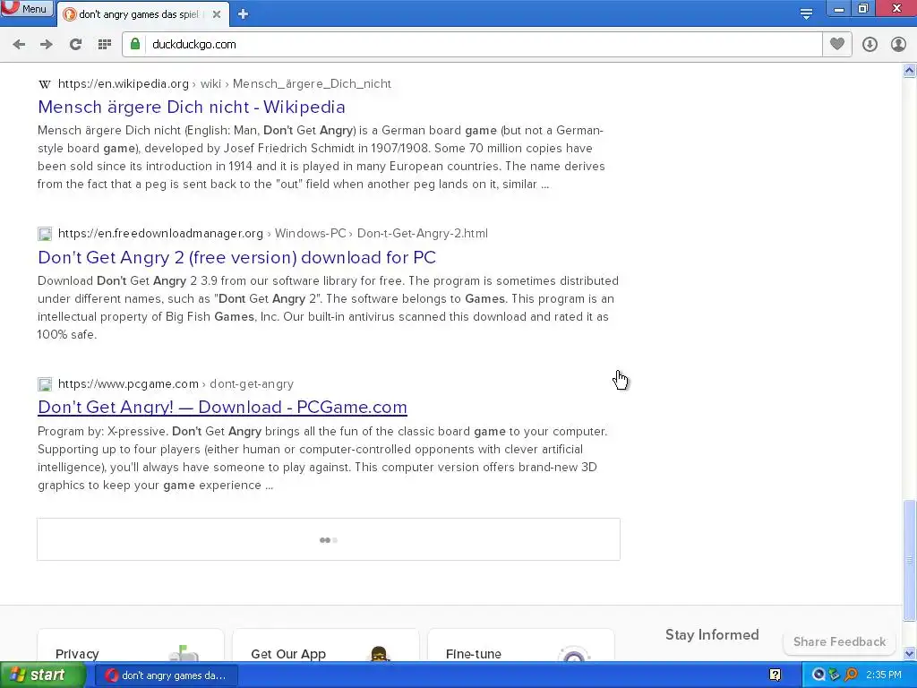Click the magnifier system tray icon
This screenshot has width=917, height=688.
coord(851,675)
